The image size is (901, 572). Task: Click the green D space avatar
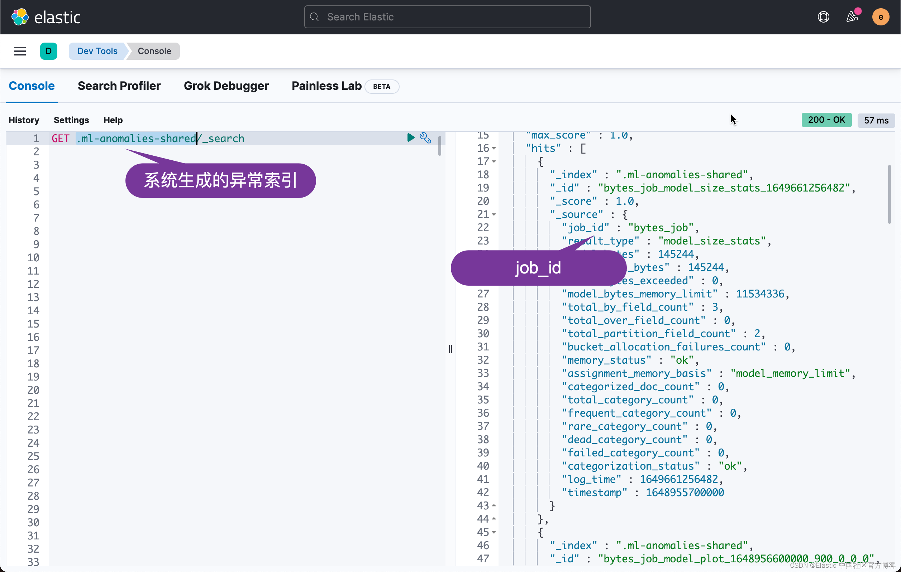(49, 51)
